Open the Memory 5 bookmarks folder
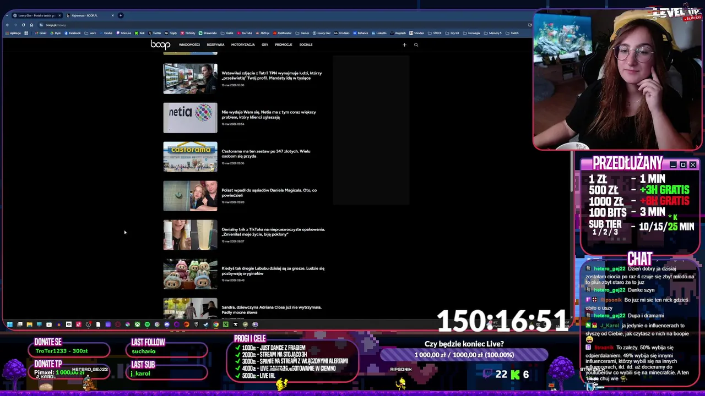This screenshot has height=396, width=705. click(x=493, y=33)
